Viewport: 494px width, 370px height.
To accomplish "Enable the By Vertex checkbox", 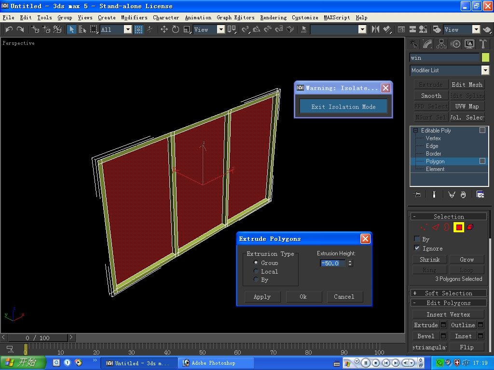I will tap(417, 239).
